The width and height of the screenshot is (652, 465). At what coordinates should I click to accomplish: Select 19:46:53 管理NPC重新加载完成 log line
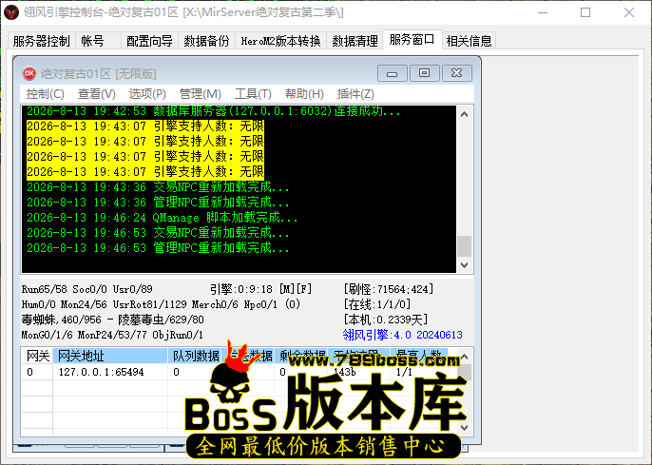(x=158, y=248)
